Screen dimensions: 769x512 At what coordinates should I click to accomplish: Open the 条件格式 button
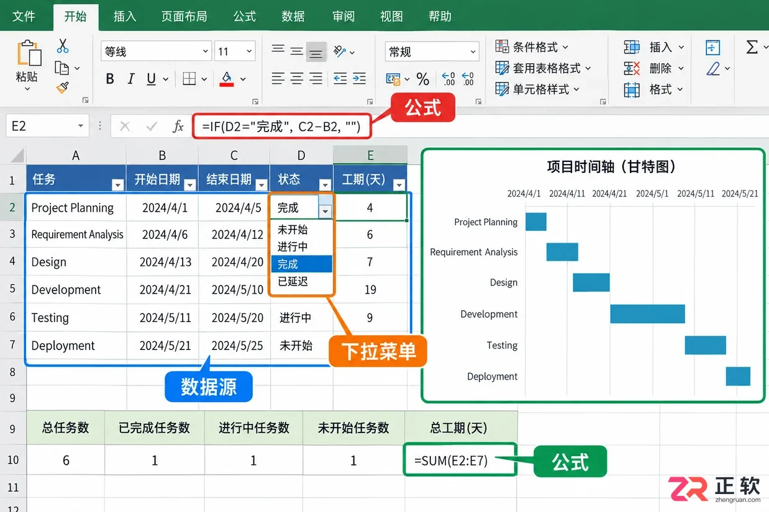(532, 47)
